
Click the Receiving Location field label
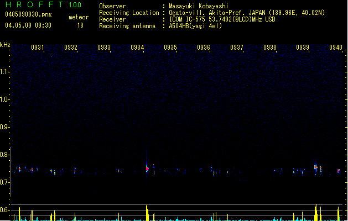(x=129, y=13)
